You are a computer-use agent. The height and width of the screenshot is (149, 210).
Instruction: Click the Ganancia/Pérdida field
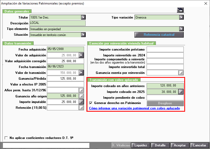tap(65, 79)
